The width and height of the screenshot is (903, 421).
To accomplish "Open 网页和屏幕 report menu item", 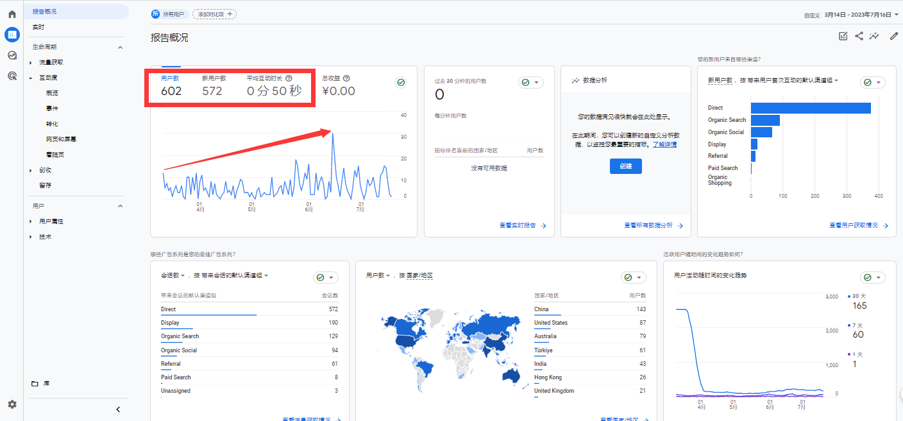I will (x=61, y=139).
